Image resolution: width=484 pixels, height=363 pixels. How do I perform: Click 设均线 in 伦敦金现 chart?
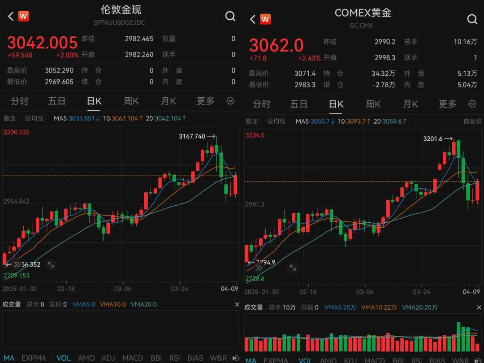tap(34, 118)
